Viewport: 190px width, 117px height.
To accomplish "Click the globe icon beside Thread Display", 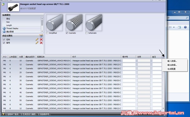I will (x=4, y=28).
